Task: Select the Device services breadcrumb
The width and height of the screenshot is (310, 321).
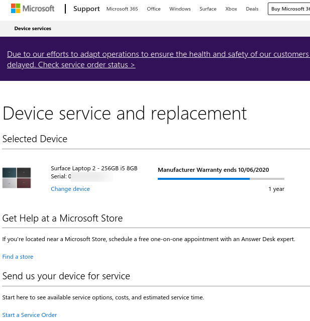Action: coord(33,29)
